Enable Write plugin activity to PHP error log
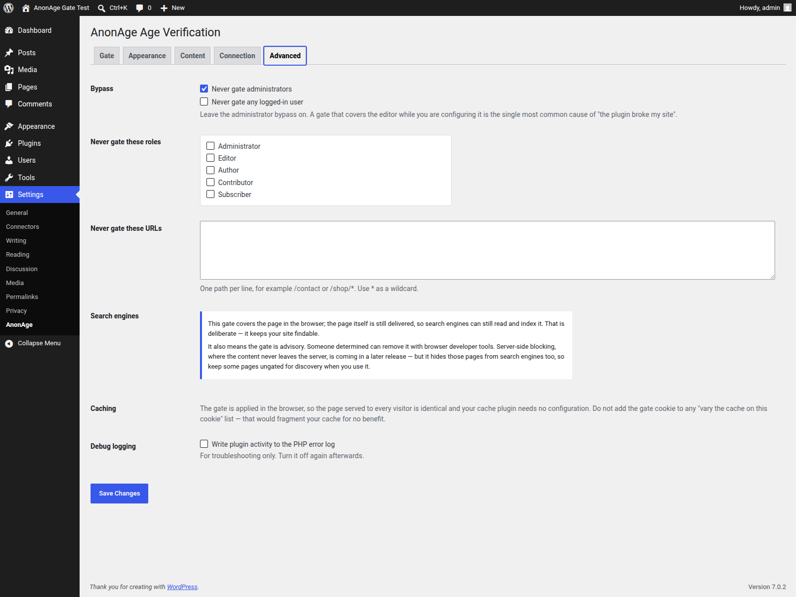Screen dimensions: 796x597 204,444
